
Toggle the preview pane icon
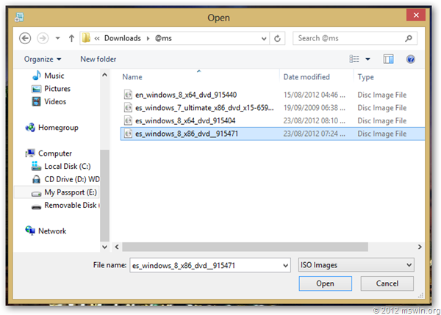pyautogui.click(x=390, y=59)
